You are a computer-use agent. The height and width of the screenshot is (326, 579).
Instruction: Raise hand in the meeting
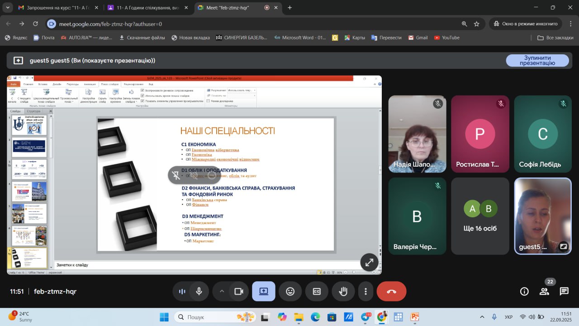343,292
